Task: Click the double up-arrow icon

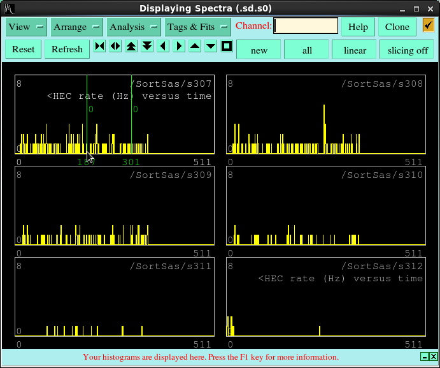Action: tap(131, 47)
